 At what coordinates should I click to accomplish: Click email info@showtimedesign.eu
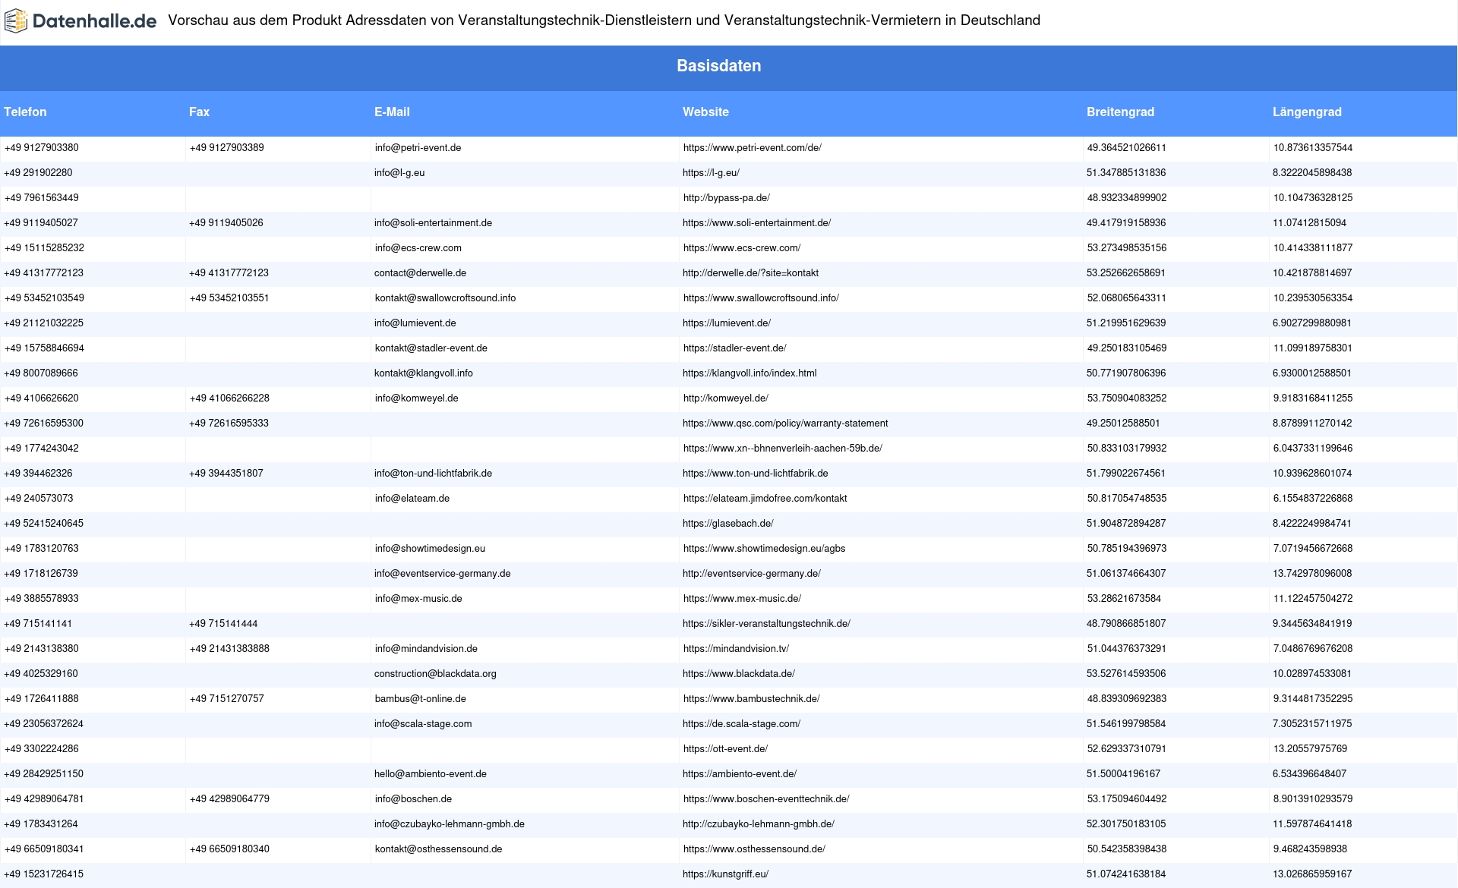coord(430,549)
